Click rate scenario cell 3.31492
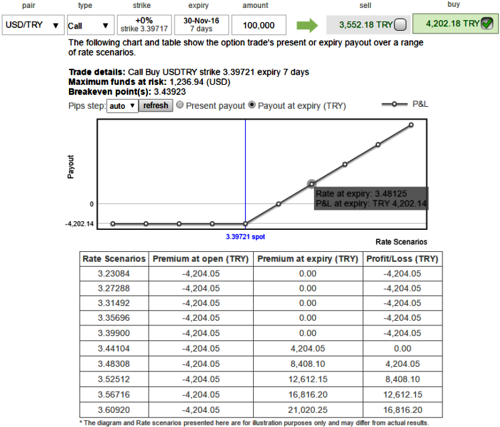The width and height of the screenshot is (500, 427). point(114,303)
